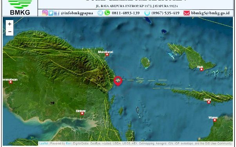This screenshot has width=236, height=147.
Task: Zoom in the map with plus button
Action: 10,24
